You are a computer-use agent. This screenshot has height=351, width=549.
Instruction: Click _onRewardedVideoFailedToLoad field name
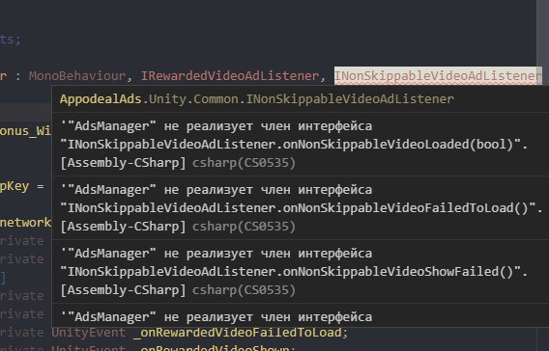[238, 333]
